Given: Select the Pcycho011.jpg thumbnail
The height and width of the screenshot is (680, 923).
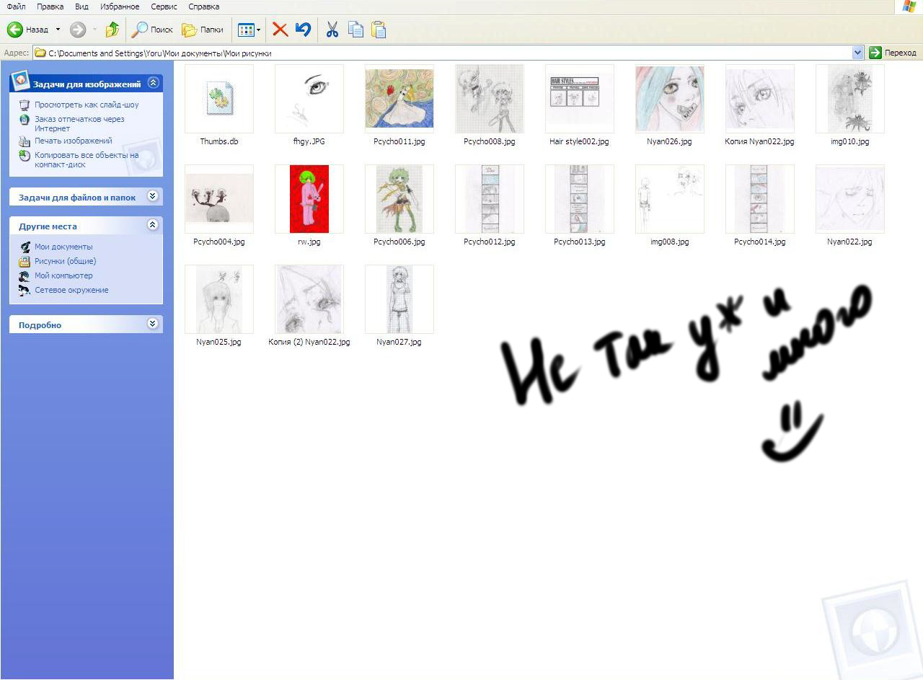Looking at the screenshot, I should [399, 99].
